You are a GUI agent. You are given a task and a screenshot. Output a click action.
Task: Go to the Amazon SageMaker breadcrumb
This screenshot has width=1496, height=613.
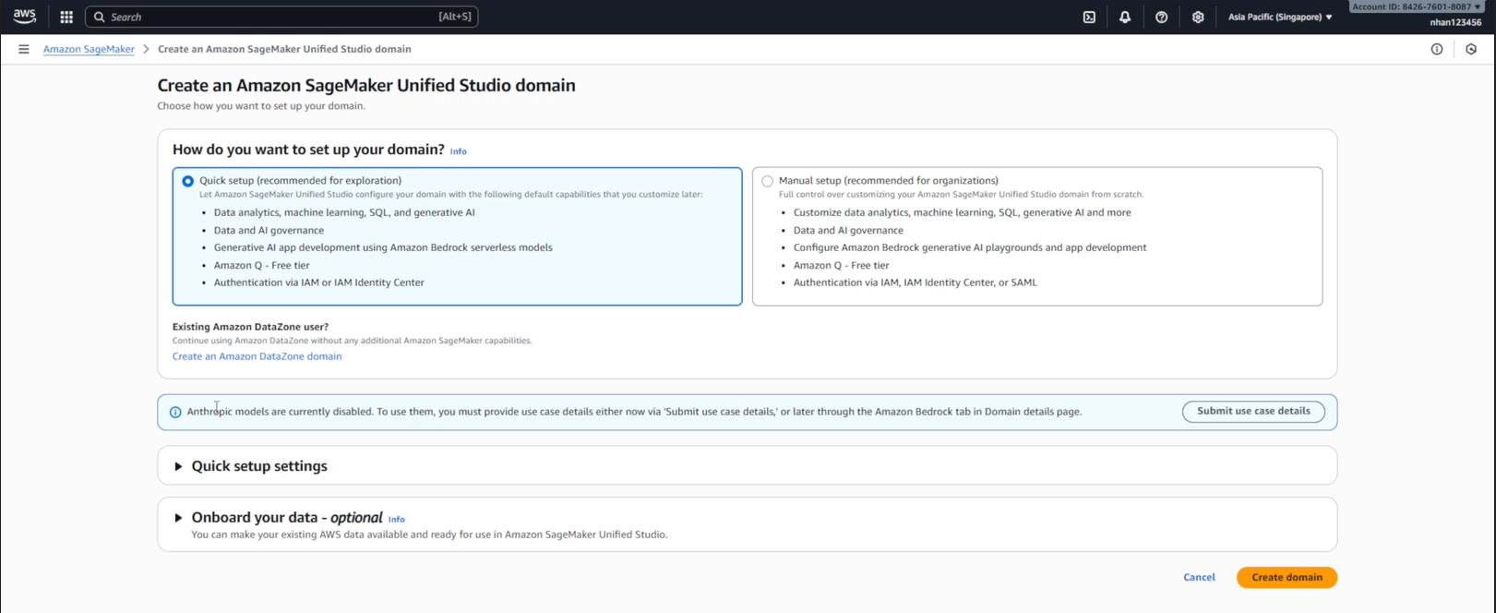pos(89,49)
